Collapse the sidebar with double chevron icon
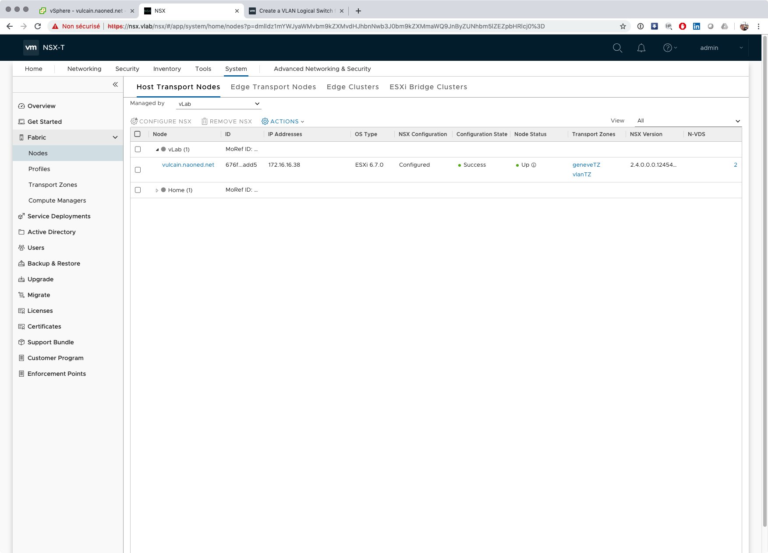Screen dimensions: 768x553 tap(115, 84)
